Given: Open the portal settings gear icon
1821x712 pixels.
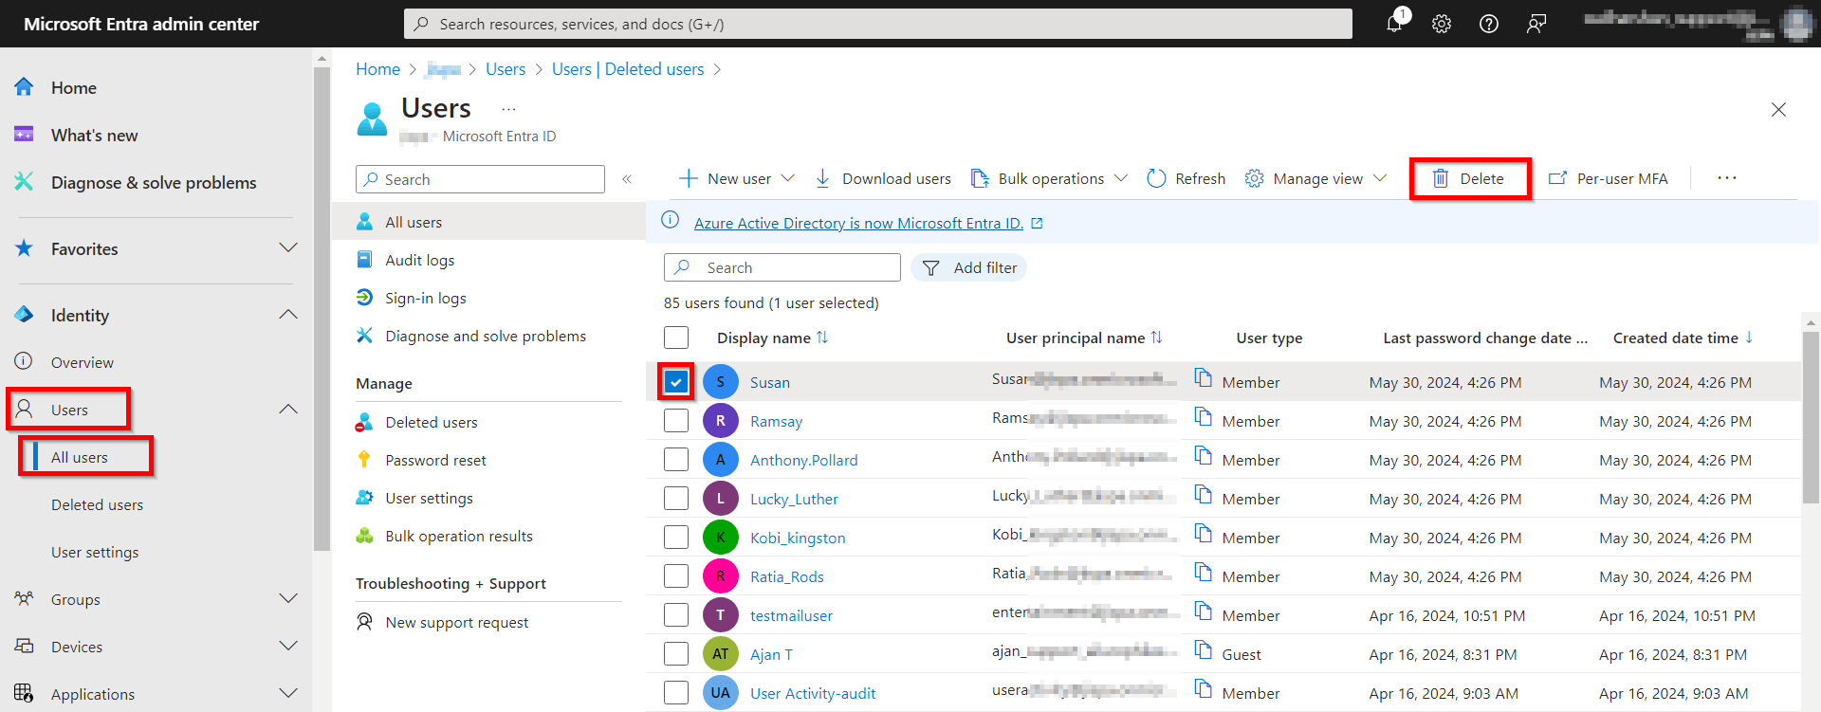Looking at the screenshot, I should pyautogui.click(x=1442, y=24).
